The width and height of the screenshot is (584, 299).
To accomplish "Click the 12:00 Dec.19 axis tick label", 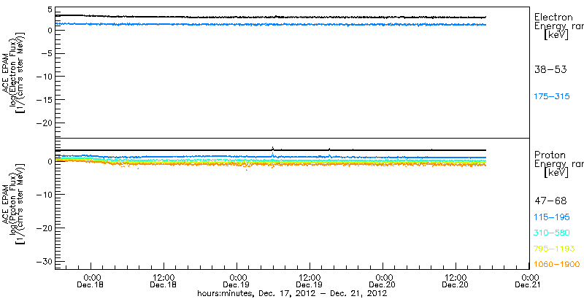I will (x=310, y=281).
